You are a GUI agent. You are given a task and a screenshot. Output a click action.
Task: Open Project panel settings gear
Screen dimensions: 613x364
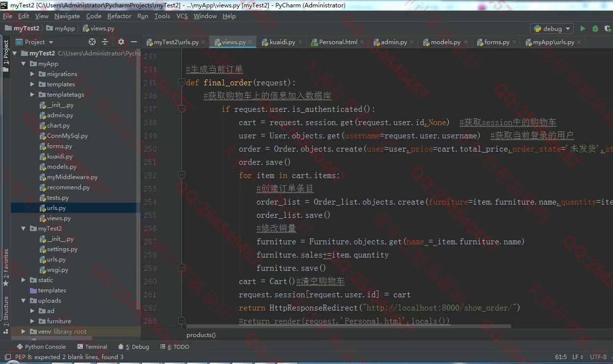tap(121, 42)
